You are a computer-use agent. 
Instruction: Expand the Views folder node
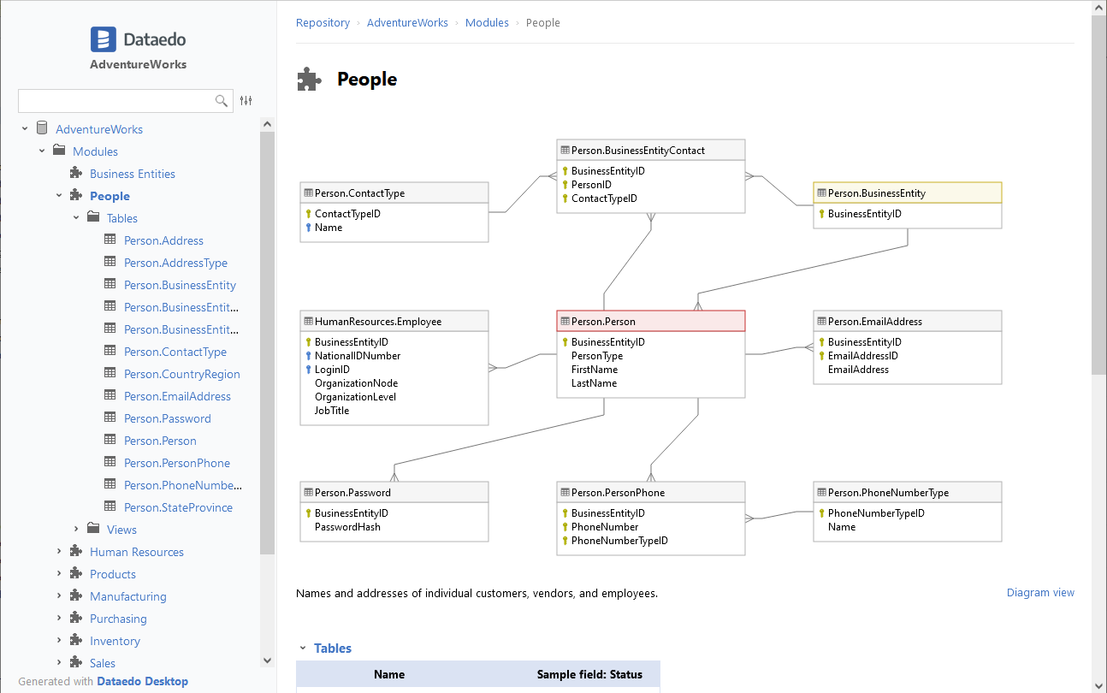(x=76, y=530)
